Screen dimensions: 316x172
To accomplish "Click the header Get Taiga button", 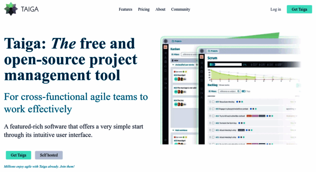I will (299, 9).
